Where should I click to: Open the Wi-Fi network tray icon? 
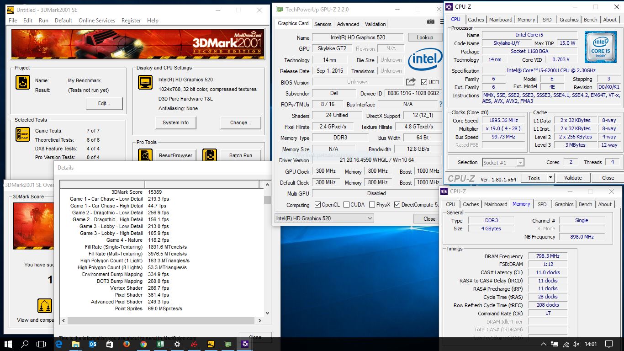(x=566, y=344)
